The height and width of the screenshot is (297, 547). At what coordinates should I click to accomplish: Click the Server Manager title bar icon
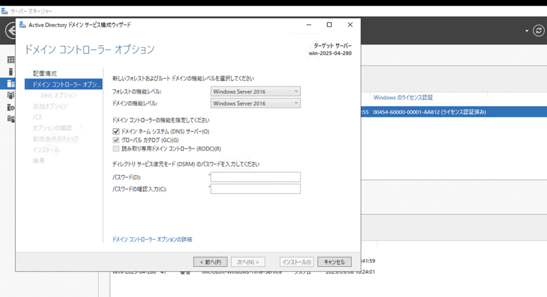4,11
